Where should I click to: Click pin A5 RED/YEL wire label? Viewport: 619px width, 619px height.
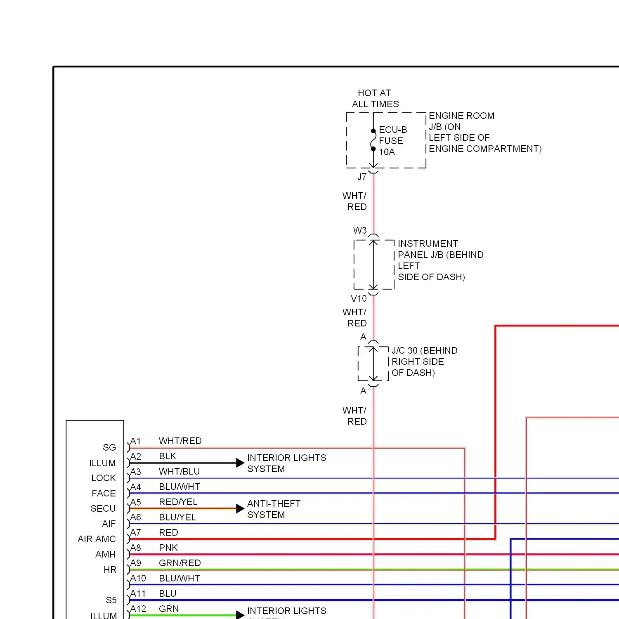[x=178, y=502]
